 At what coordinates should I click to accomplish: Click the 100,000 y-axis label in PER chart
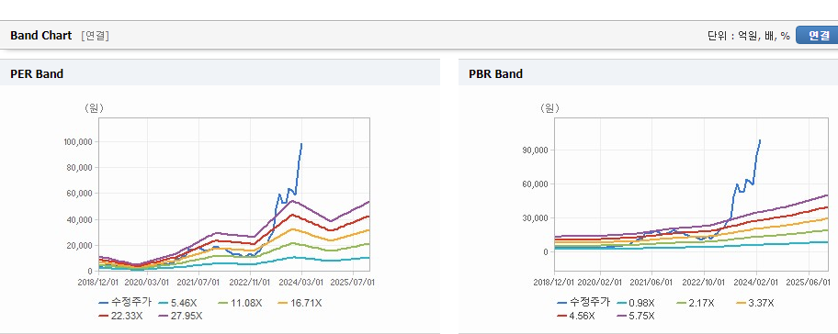coord(79,142)
